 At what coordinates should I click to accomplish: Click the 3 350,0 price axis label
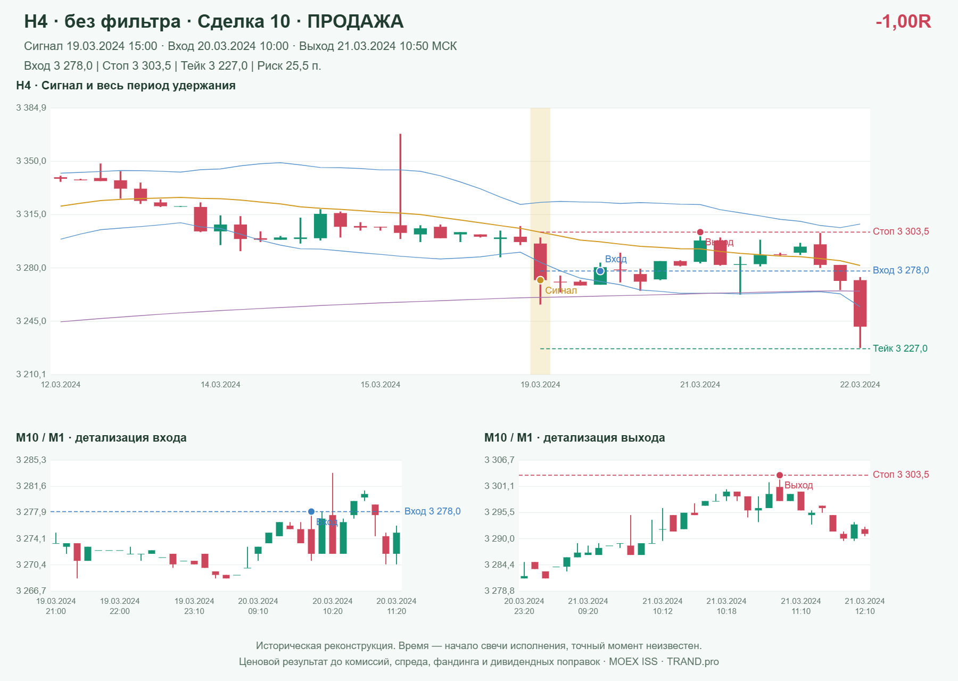31,161
